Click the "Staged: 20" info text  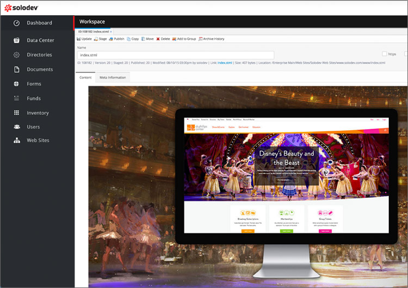[120, 63]
